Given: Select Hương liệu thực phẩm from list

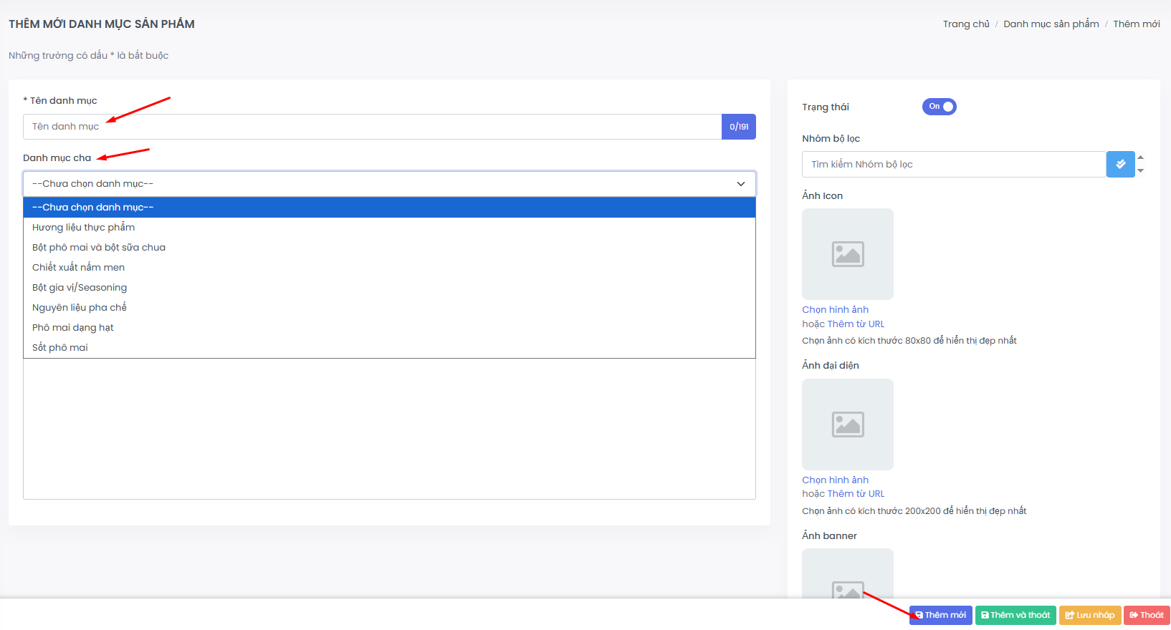Looking at the screenshot, I should click(x=83, y=228).
